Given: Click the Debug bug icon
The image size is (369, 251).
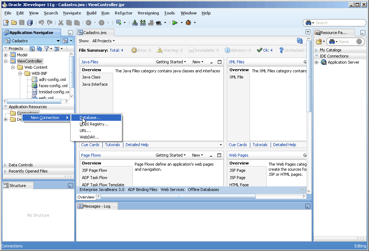Looking at the screenshot, I should click(x=188, y=23).
